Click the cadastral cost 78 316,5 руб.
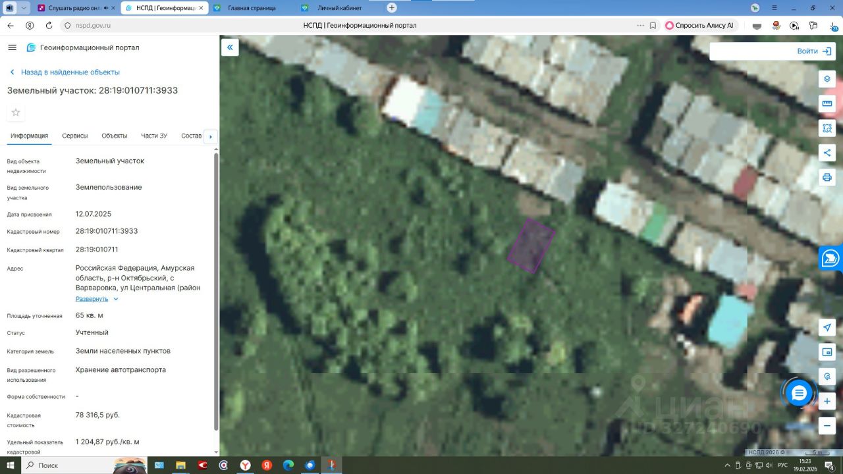The height and width of the screenshot is (474, 843). pyautogui.click(x=97, y=415)
